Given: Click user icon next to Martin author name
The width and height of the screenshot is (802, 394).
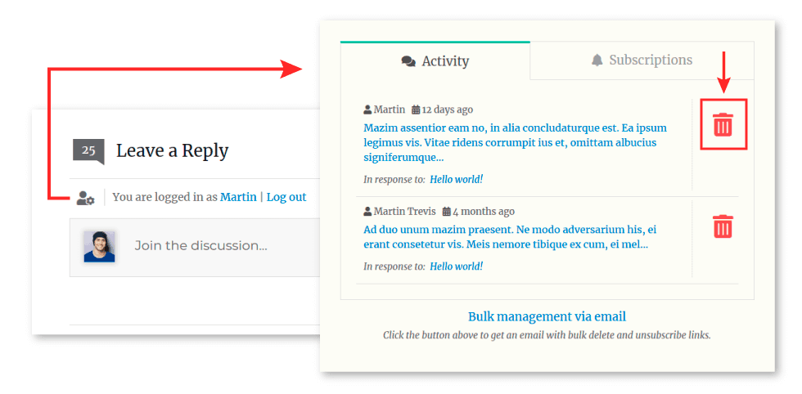Looking at the screenshot, I should tap(367, 110).
